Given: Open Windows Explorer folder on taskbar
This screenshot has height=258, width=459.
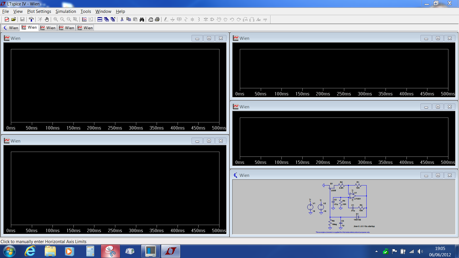Looking at the screenshot, I should pyautogui.click(x=50, y=251).
